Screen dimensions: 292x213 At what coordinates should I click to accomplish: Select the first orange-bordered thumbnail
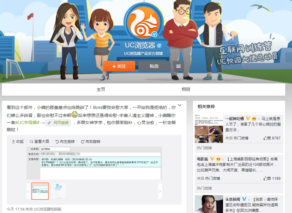pyautogui.click(x=40, y=191)
